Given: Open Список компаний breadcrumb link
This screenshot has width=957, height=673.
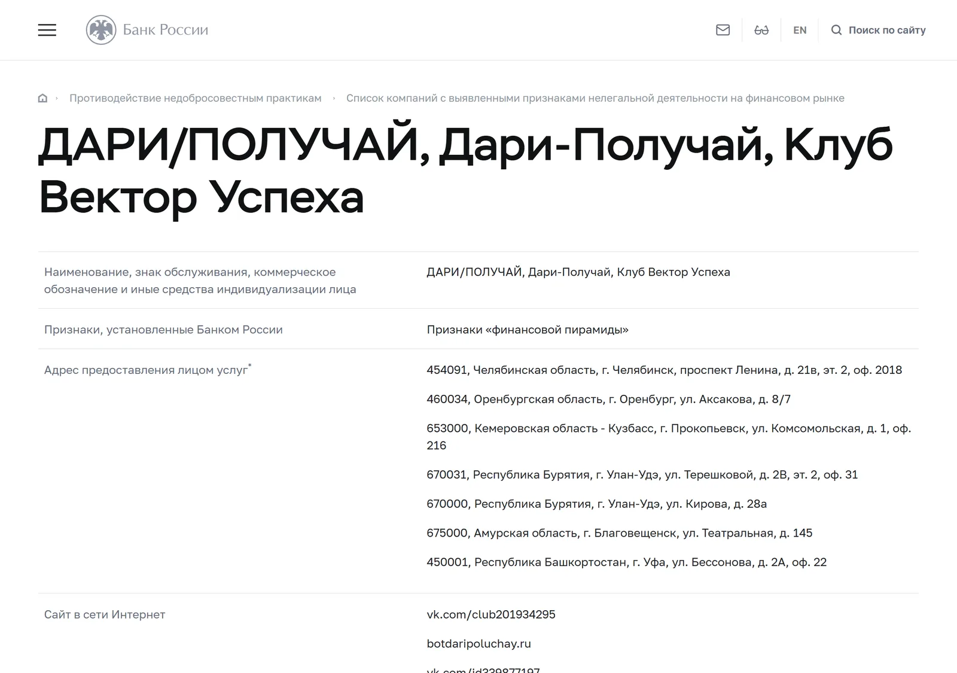Looking at the screenshot, I should 595,98.
